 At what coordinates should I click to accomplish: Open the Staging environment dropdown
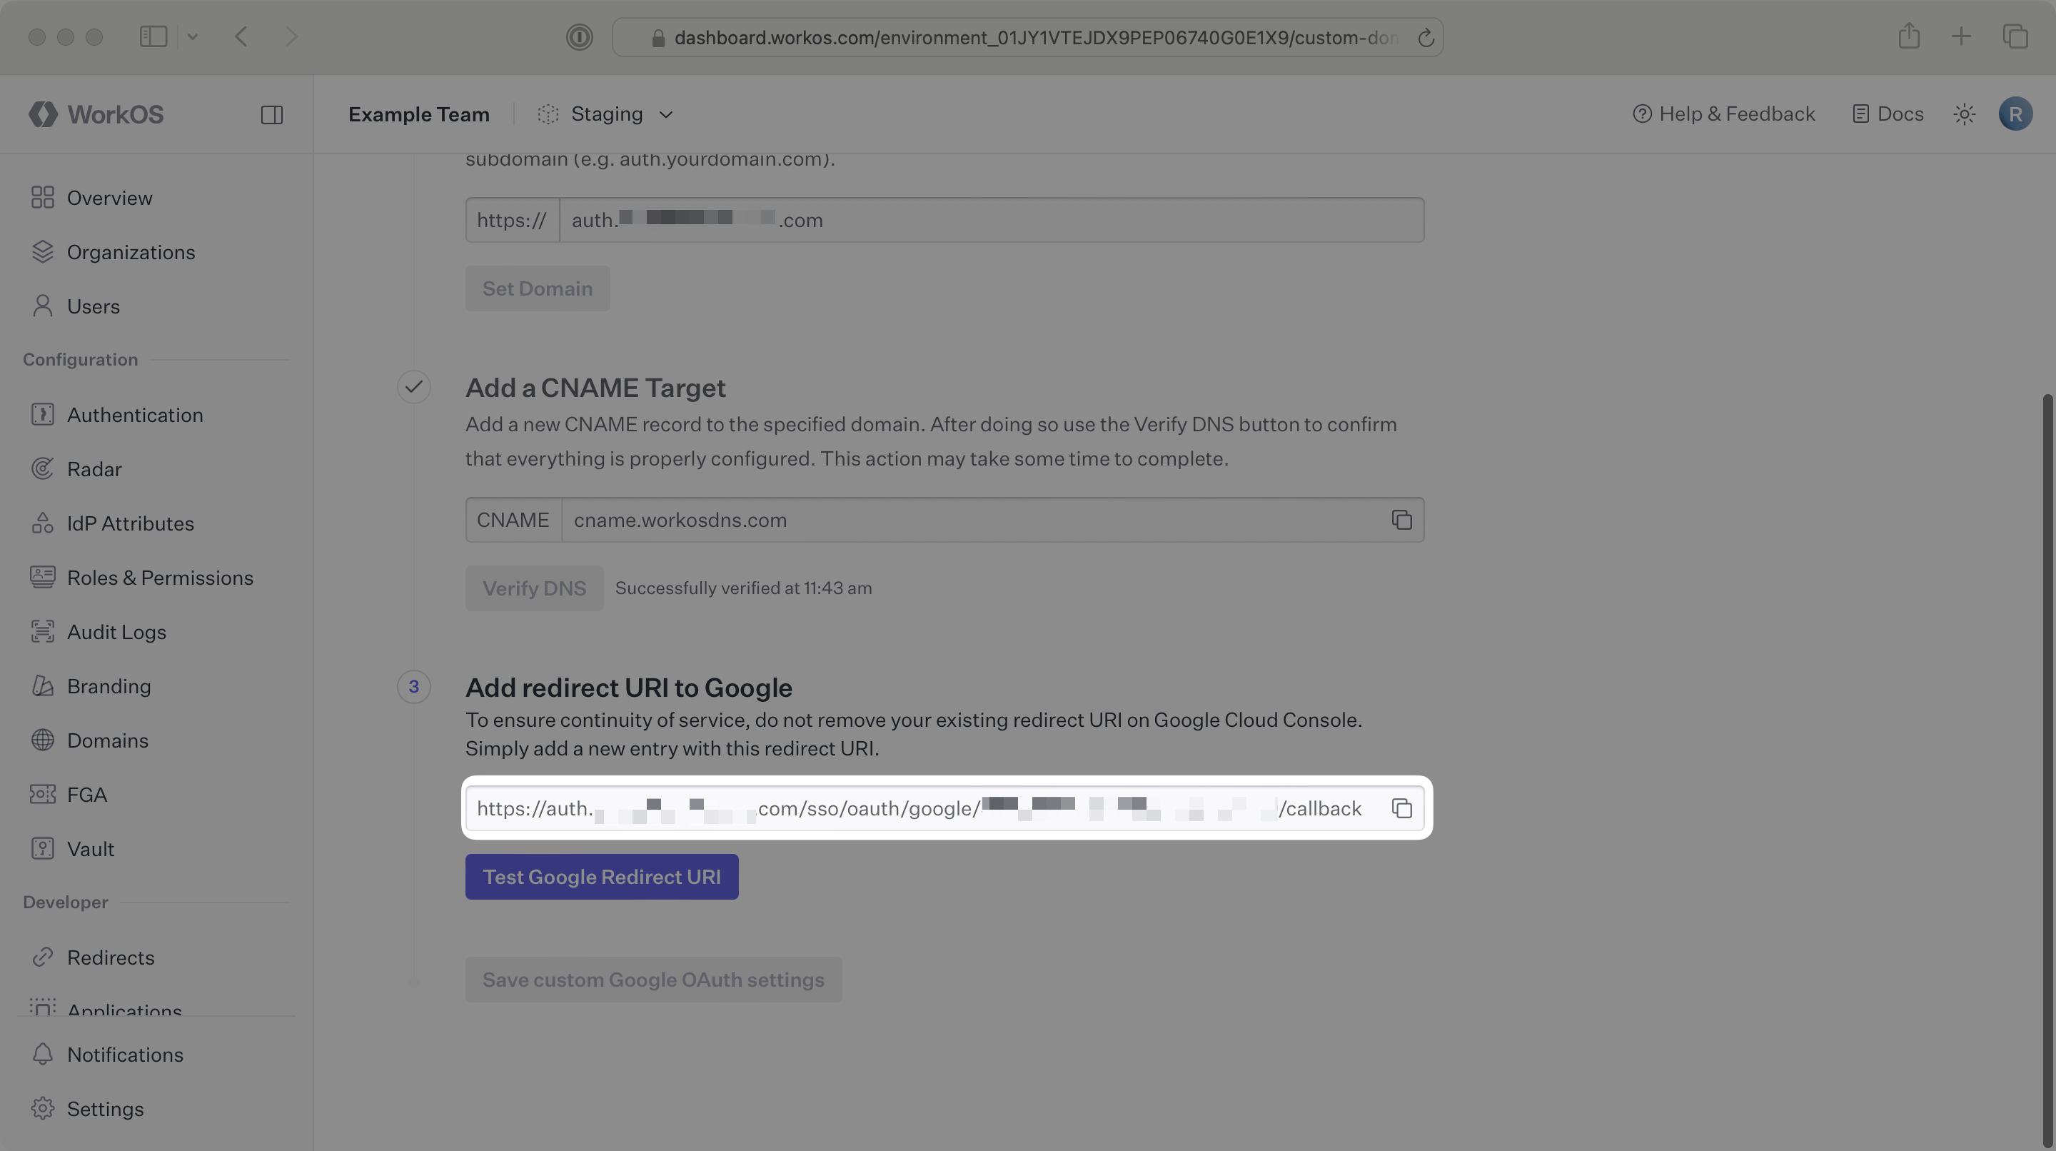point(607,114)
